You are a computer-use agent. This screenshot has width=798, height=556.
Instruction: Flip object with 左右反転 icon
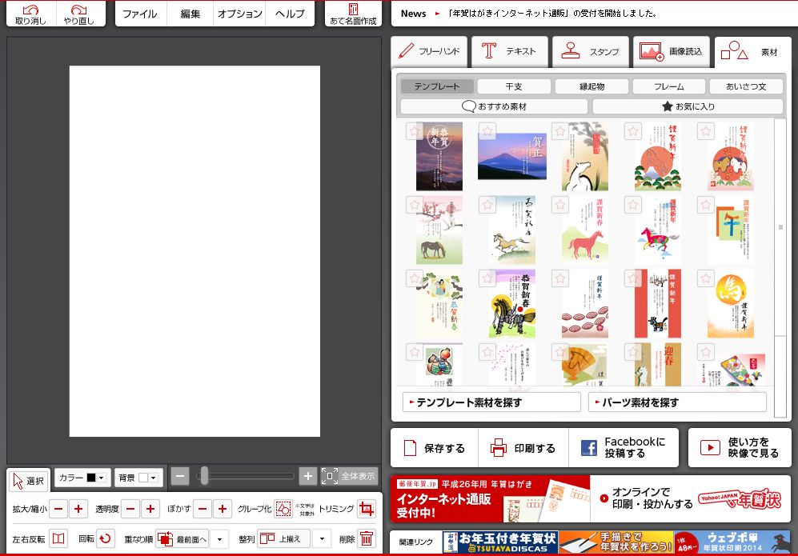[x=58, y=538]
